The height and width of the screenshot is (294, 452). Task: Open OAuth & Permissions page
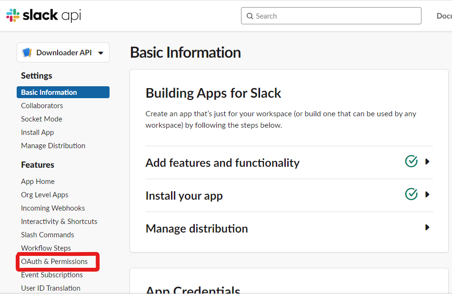pos(54,262)
